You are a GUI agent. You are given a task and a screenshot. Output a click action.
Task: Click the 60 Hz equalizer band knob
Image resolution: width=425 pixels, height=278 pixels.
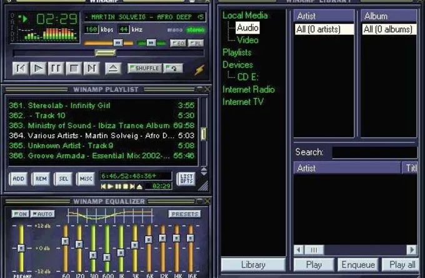click(x=66, y=241)
